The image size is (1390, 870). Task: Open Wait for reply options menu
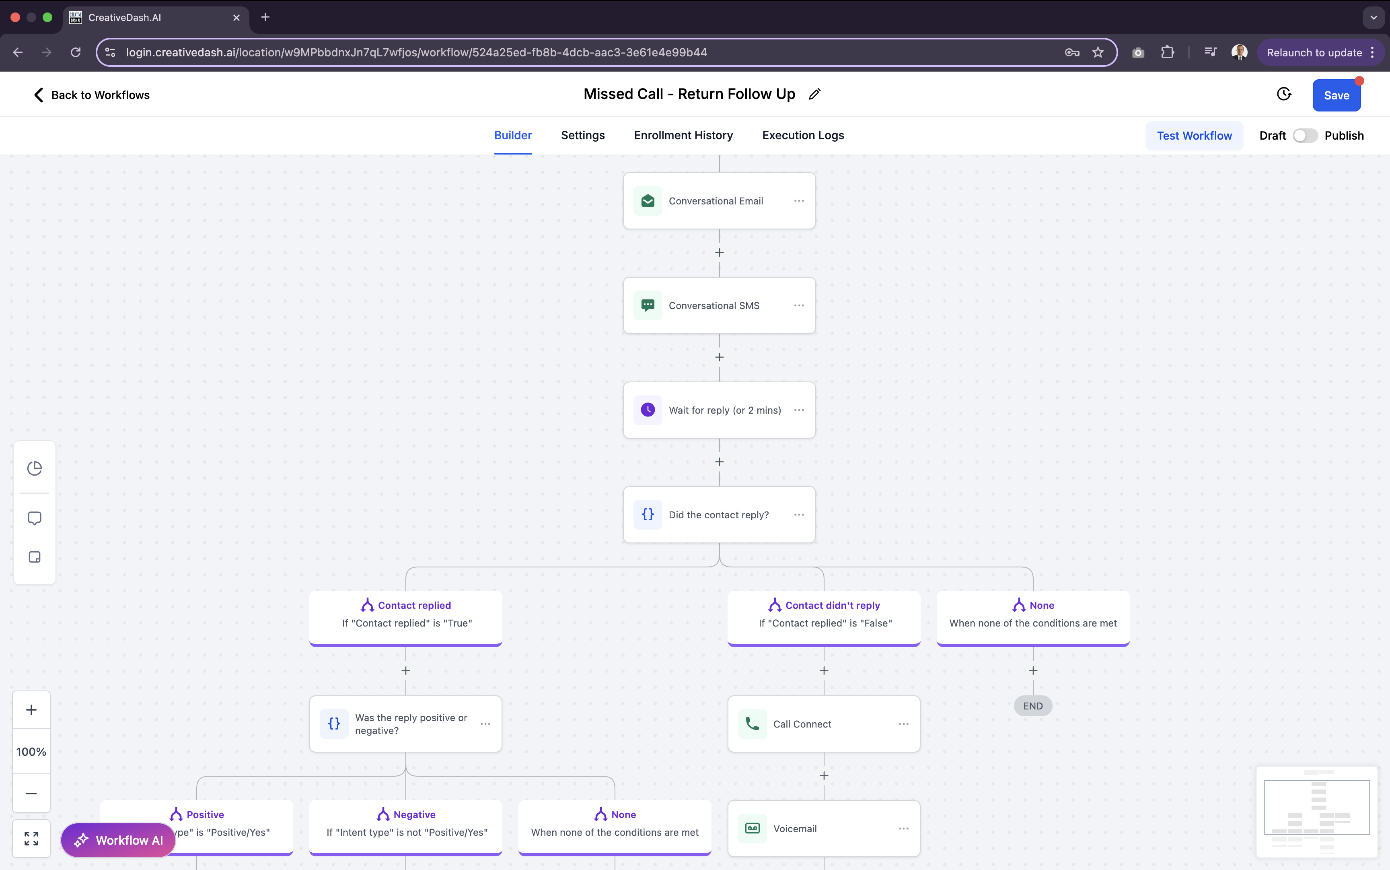point(799,410)
